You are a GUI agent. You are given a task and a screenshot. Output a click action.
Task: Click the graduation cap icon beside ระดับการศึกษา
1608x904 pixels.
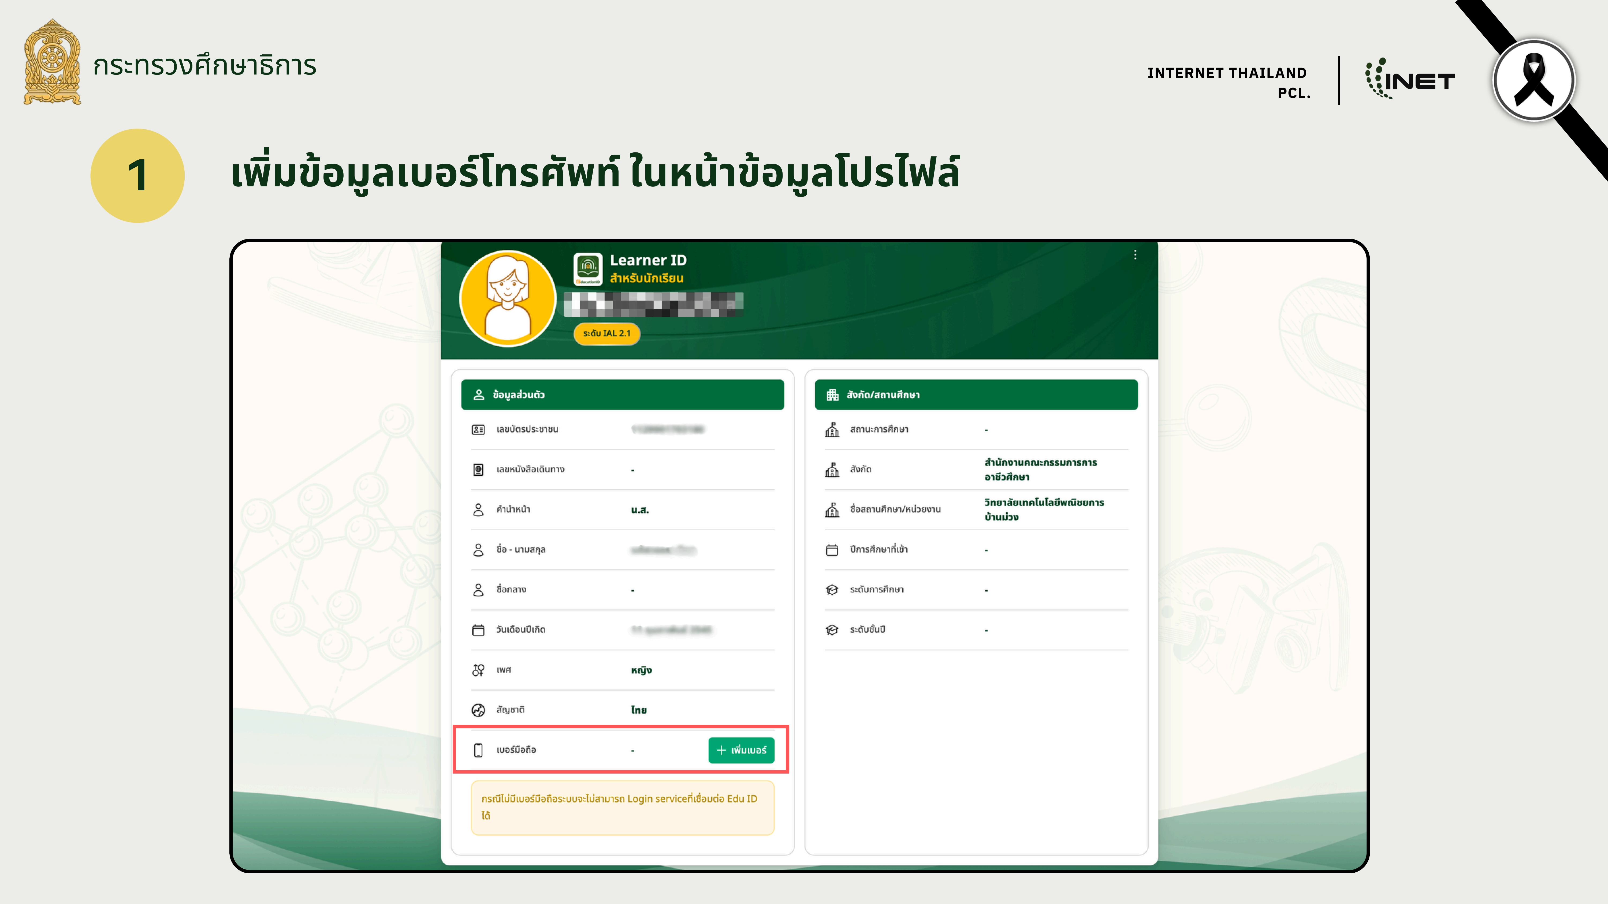tap(832, 590)
